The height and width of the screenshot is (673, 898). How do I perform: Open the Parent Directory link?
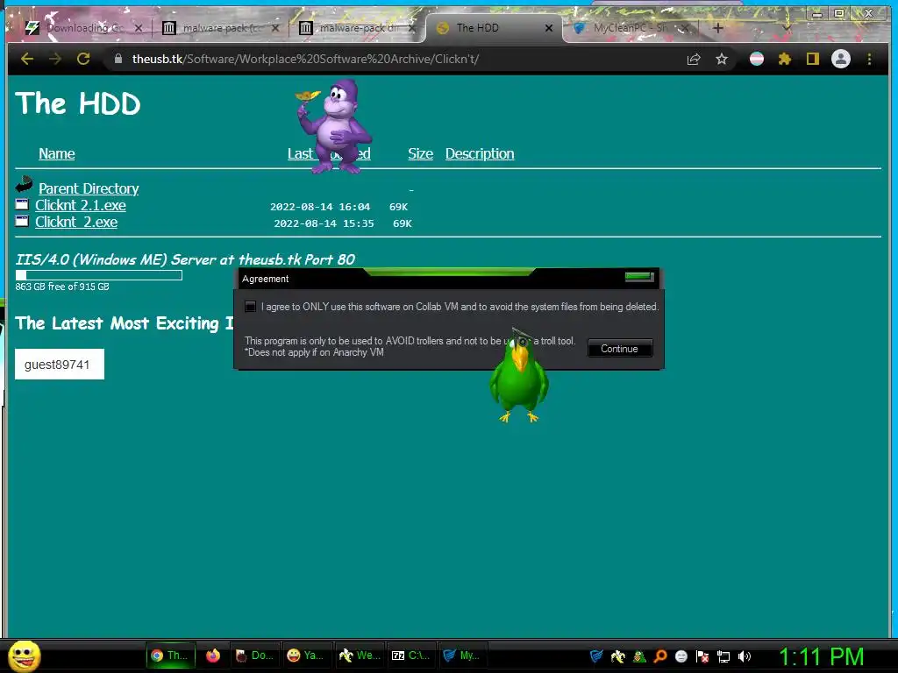tap(89, 188)
